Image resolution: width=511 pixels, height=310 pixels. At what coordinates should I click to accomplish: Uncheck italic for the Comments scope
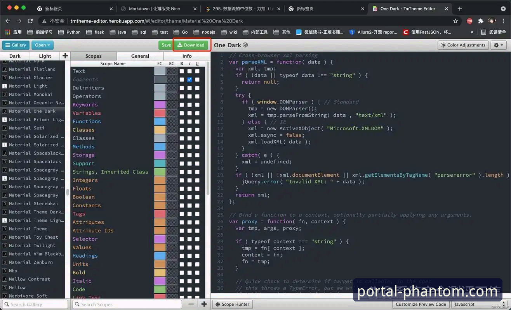click(189, 79)
